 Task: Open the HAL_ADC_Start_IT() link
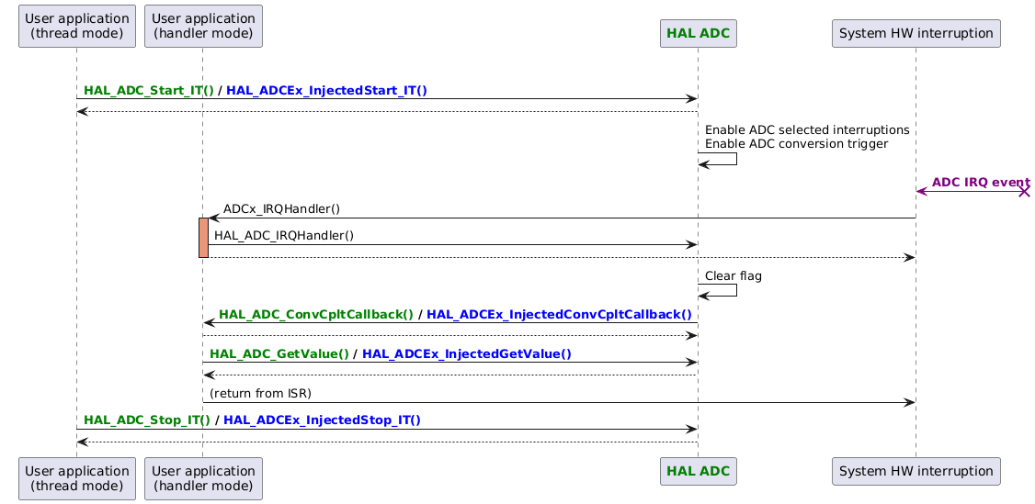[x=149, y=91]
